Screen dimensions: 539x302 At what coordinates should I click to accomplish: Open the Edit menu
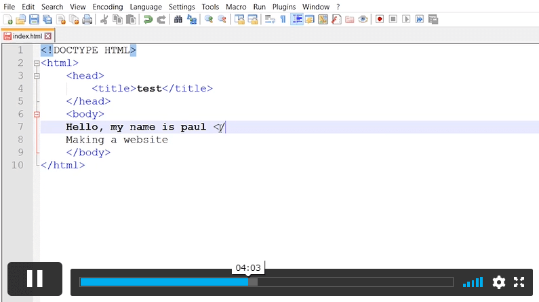(x=28, y=7)
